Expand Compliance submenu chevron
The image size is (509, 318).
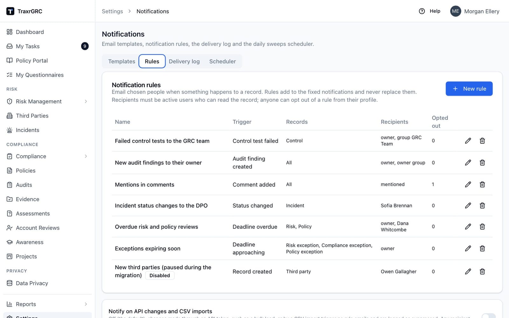coord(86,156)
